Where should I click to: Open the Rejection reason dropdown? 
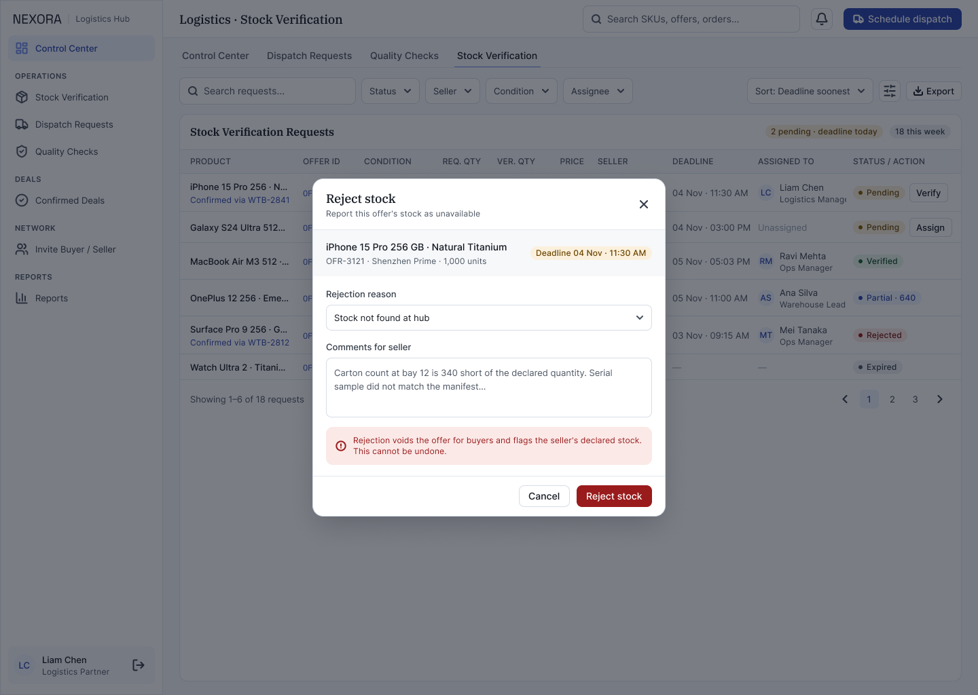[x=489, y=318]
